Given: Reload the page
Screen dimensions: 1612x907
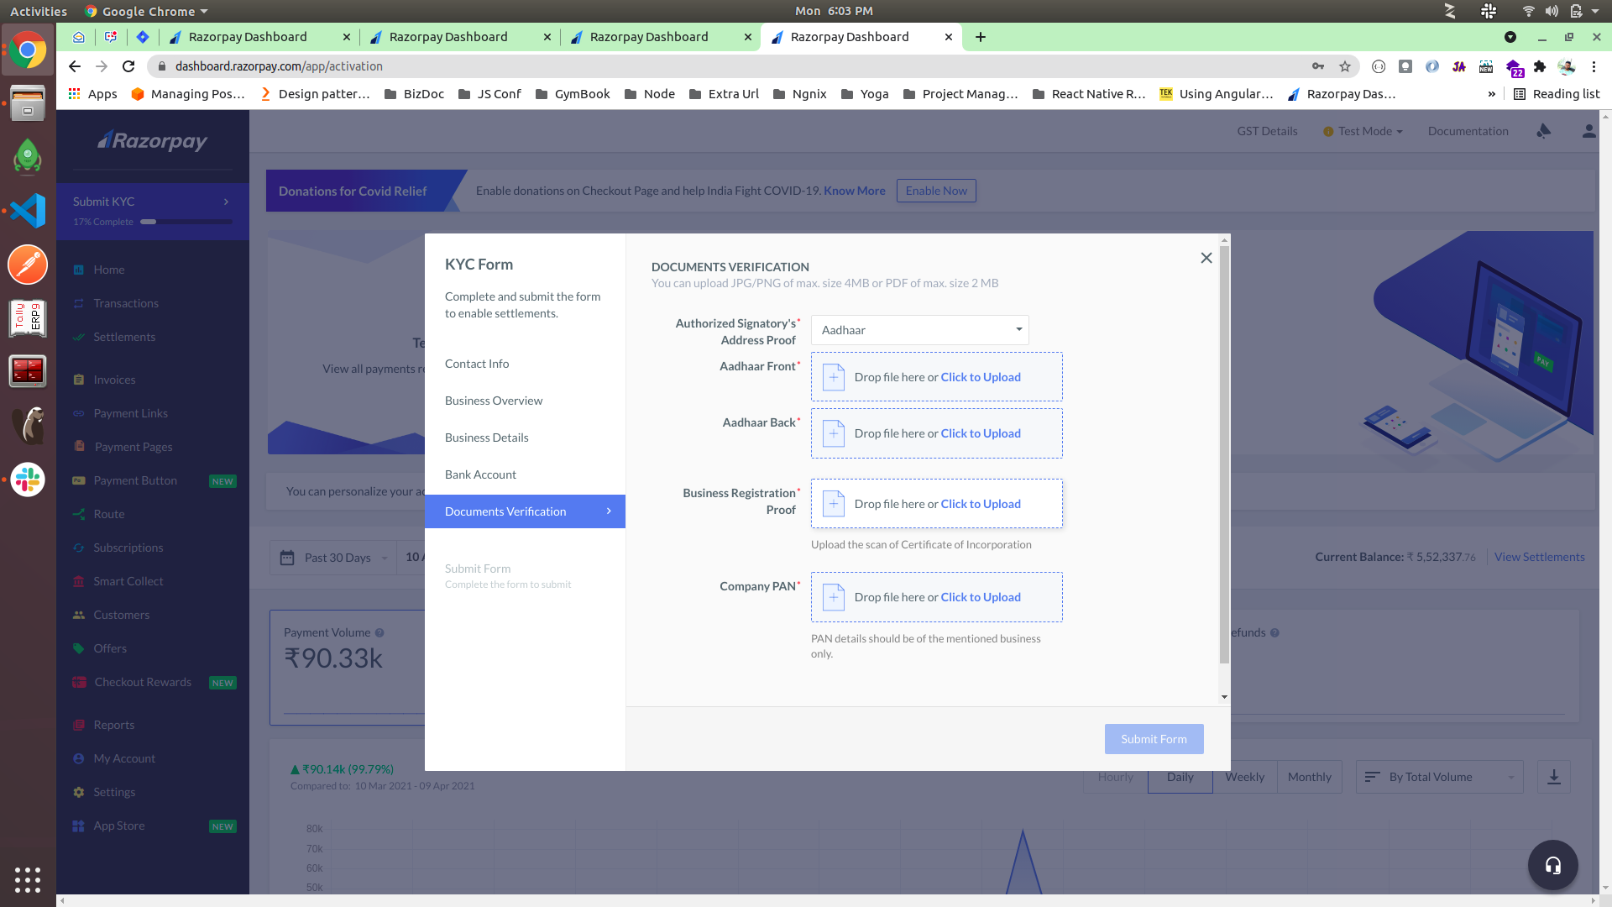Looking at the screenshot, I should click(128, 66).
